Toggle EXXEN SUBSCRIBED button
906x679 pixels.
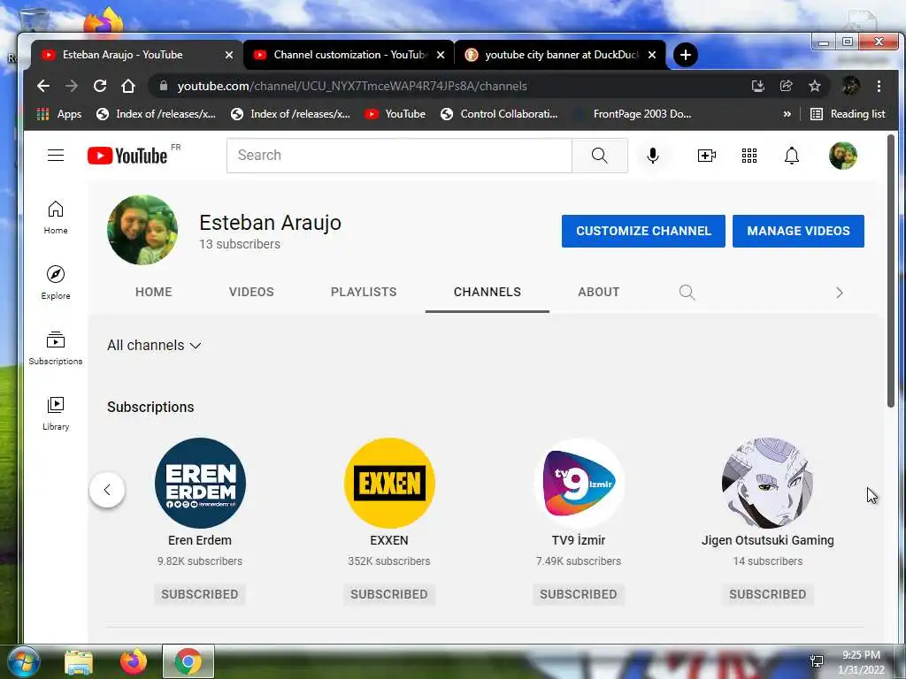pos(389,594)
